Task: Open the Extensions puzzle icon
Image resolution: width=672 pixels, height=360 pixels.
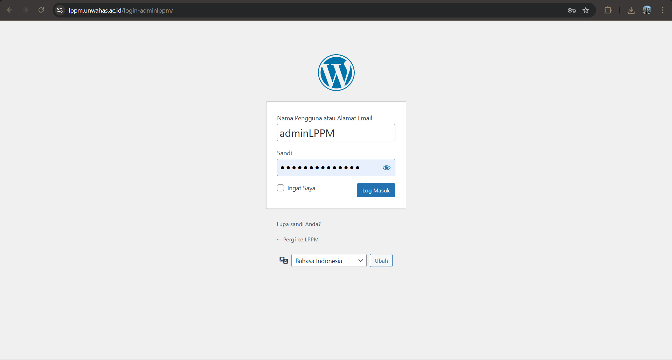Action: click(608, 10)
